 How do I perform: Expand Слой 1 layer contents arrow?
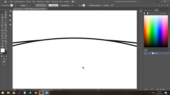pos(150,53)
